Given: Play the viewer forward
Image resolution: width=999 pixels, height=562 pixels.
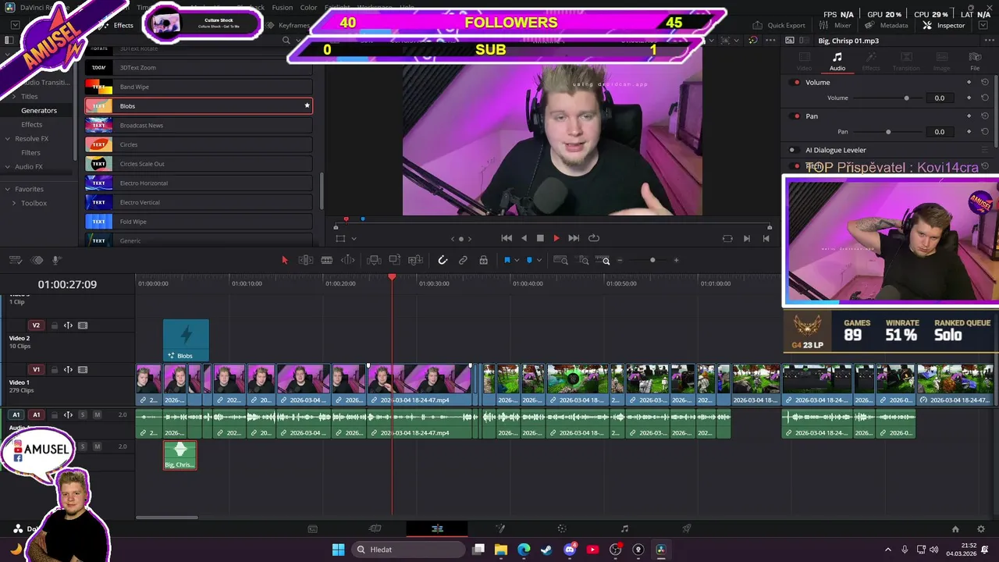Looking at the screenshot, I should click(556, 238).
